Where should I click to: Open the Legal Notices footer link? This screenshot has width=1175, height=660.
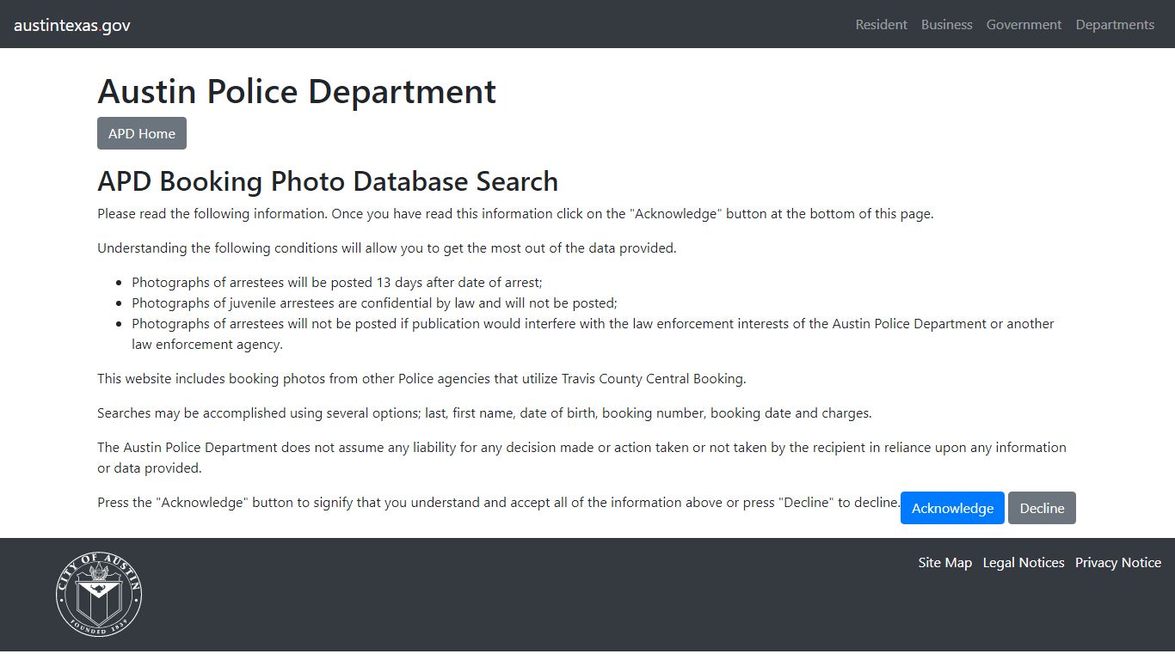[x=1024, y=563]
